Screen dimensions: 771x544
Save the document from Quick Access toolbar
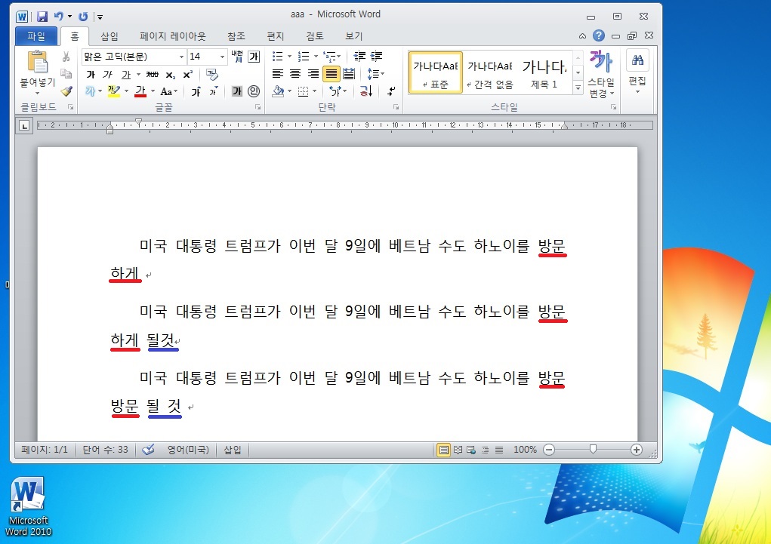42,17
